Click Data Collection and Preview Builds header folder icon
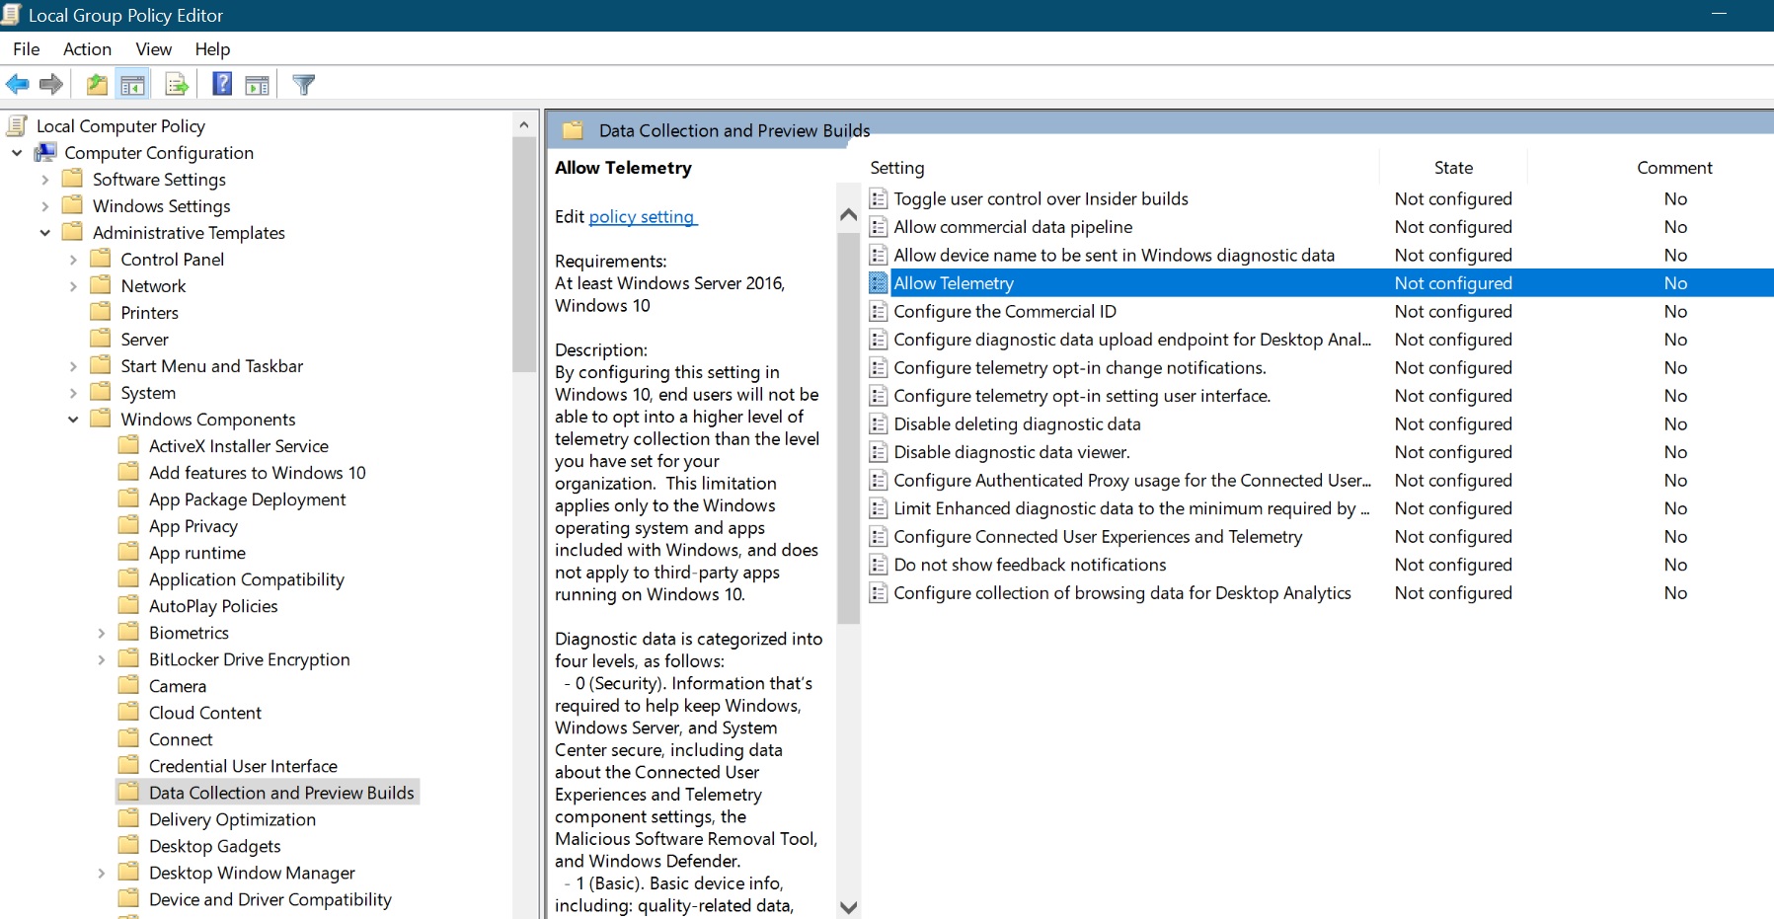Viewport: 1774px width, 919px height. pos(574,130)
